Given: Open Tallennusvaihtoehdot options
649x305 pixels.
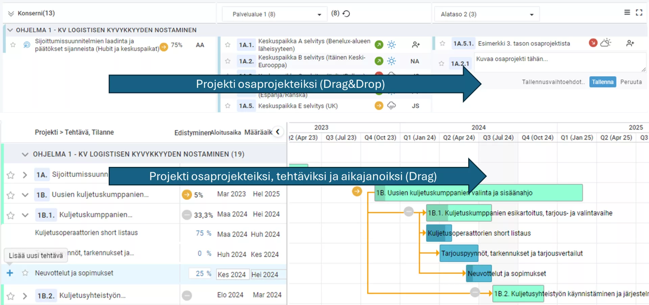Looking at the screenshot, I should tap(553, 82).
